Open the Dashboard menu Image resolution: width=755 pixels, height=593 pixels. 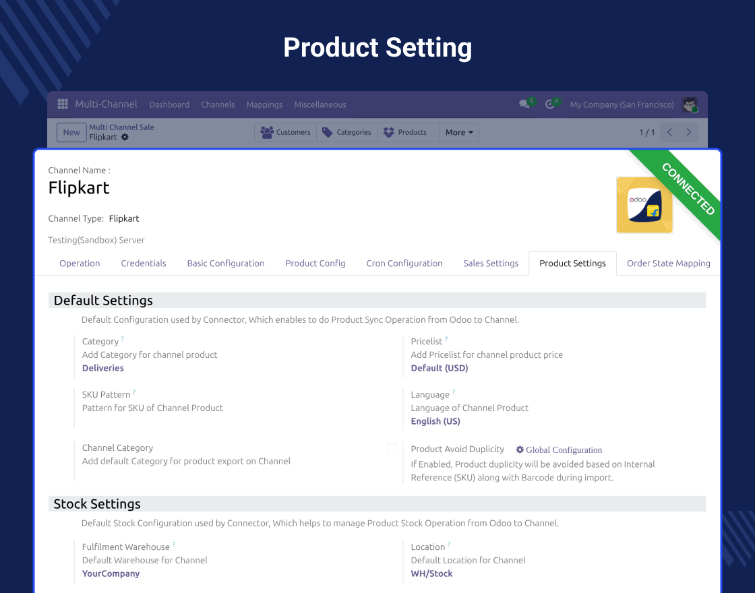pyautogui.click(x=169, y=104)
